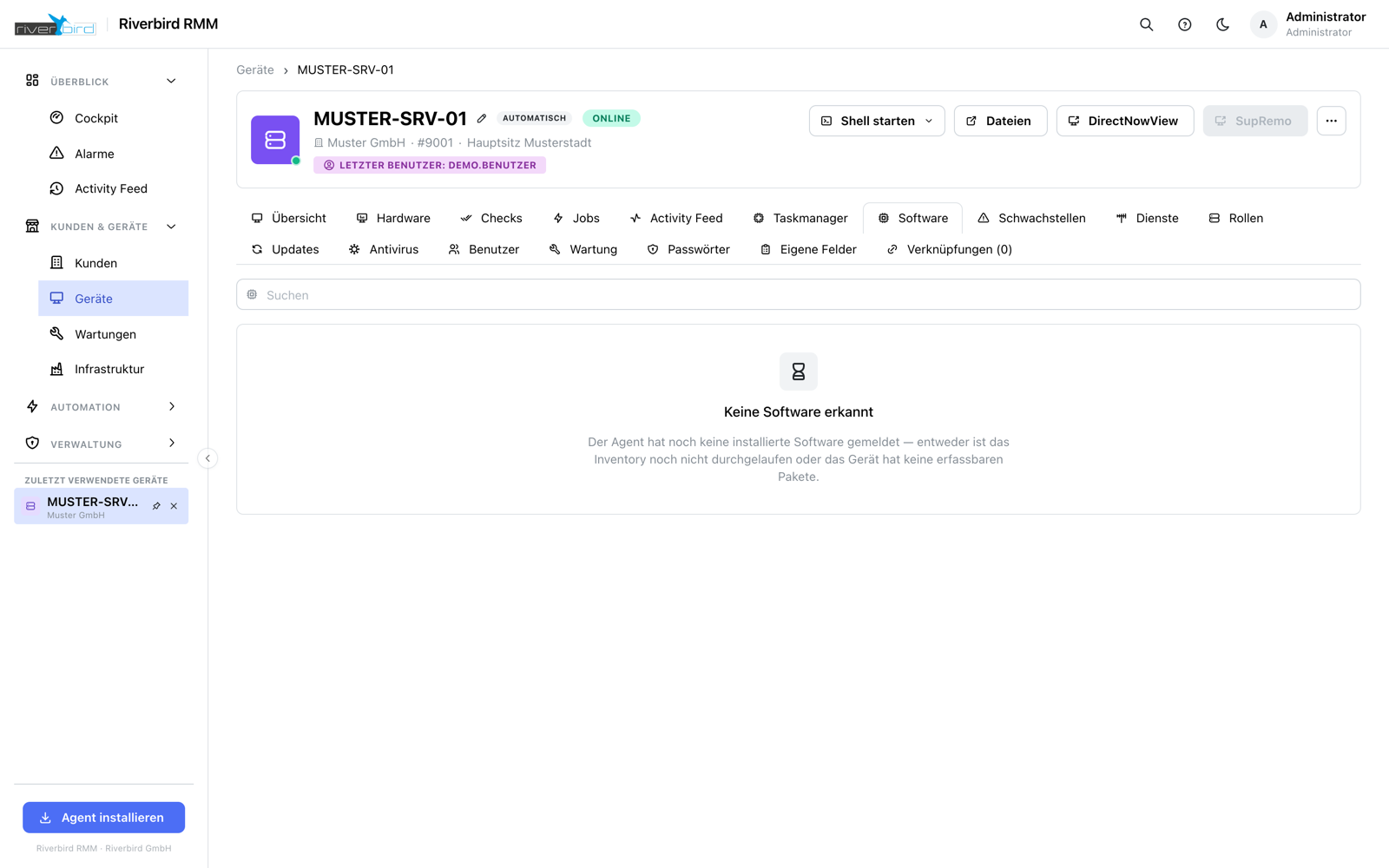Select Geräte in the sidebar
This screenshot has width=1389, height=868.
click(113, 299)
